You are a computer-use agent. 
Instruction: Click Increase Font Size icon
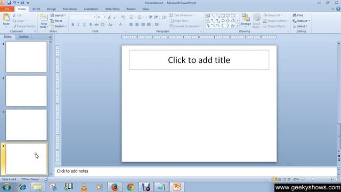click(109, 17)
